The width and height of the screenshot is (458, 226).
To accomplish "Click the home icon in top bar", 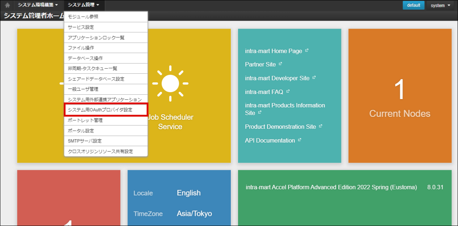I will 7,5.
